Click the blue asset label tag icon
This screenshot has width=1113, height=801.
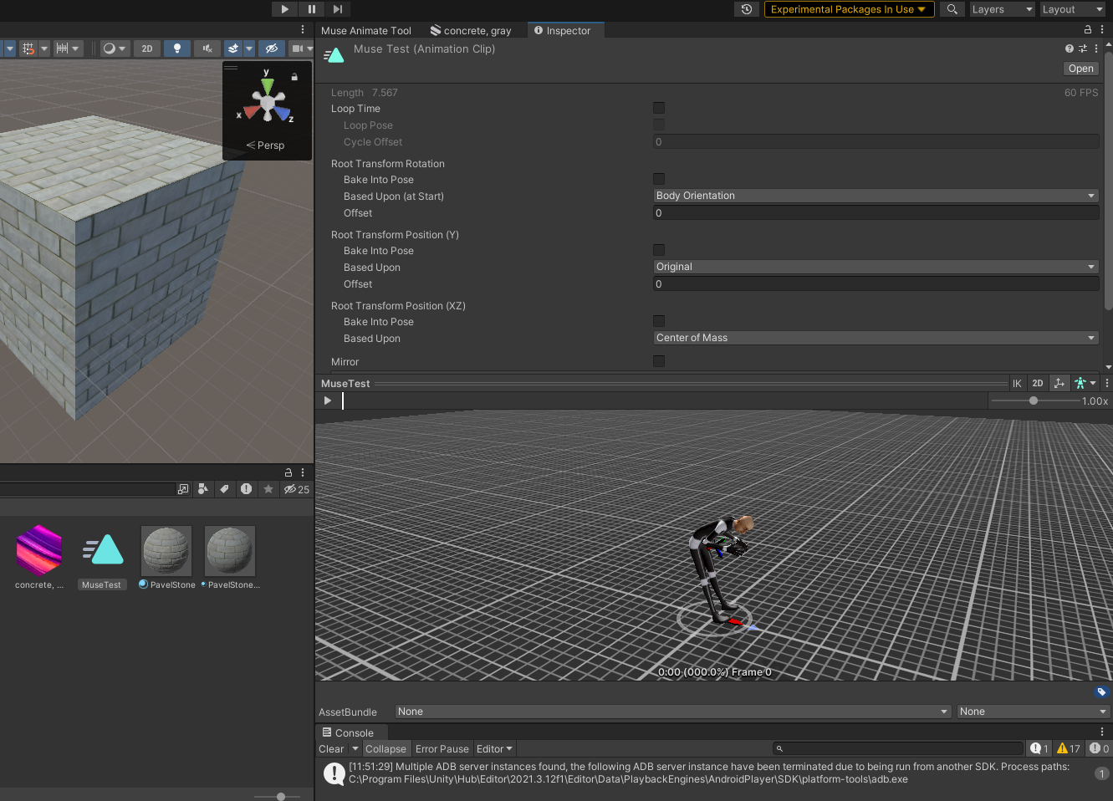pyautogui.click(x=1101, y=691)
